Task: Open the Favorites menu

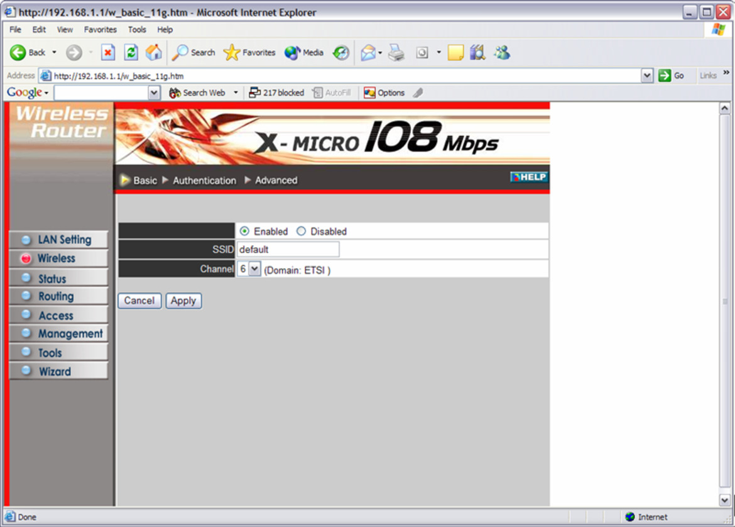Action: point(101,30)
